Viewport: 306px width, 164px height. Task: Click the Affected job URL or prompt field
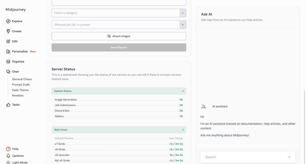[x=116, y=25]
